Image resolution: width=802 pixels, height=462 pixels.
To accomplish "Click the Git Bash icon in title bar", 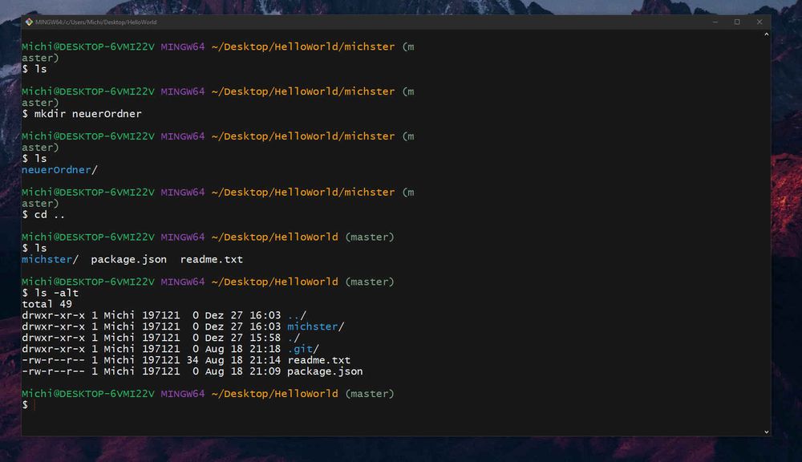I will tap(29, 22).
